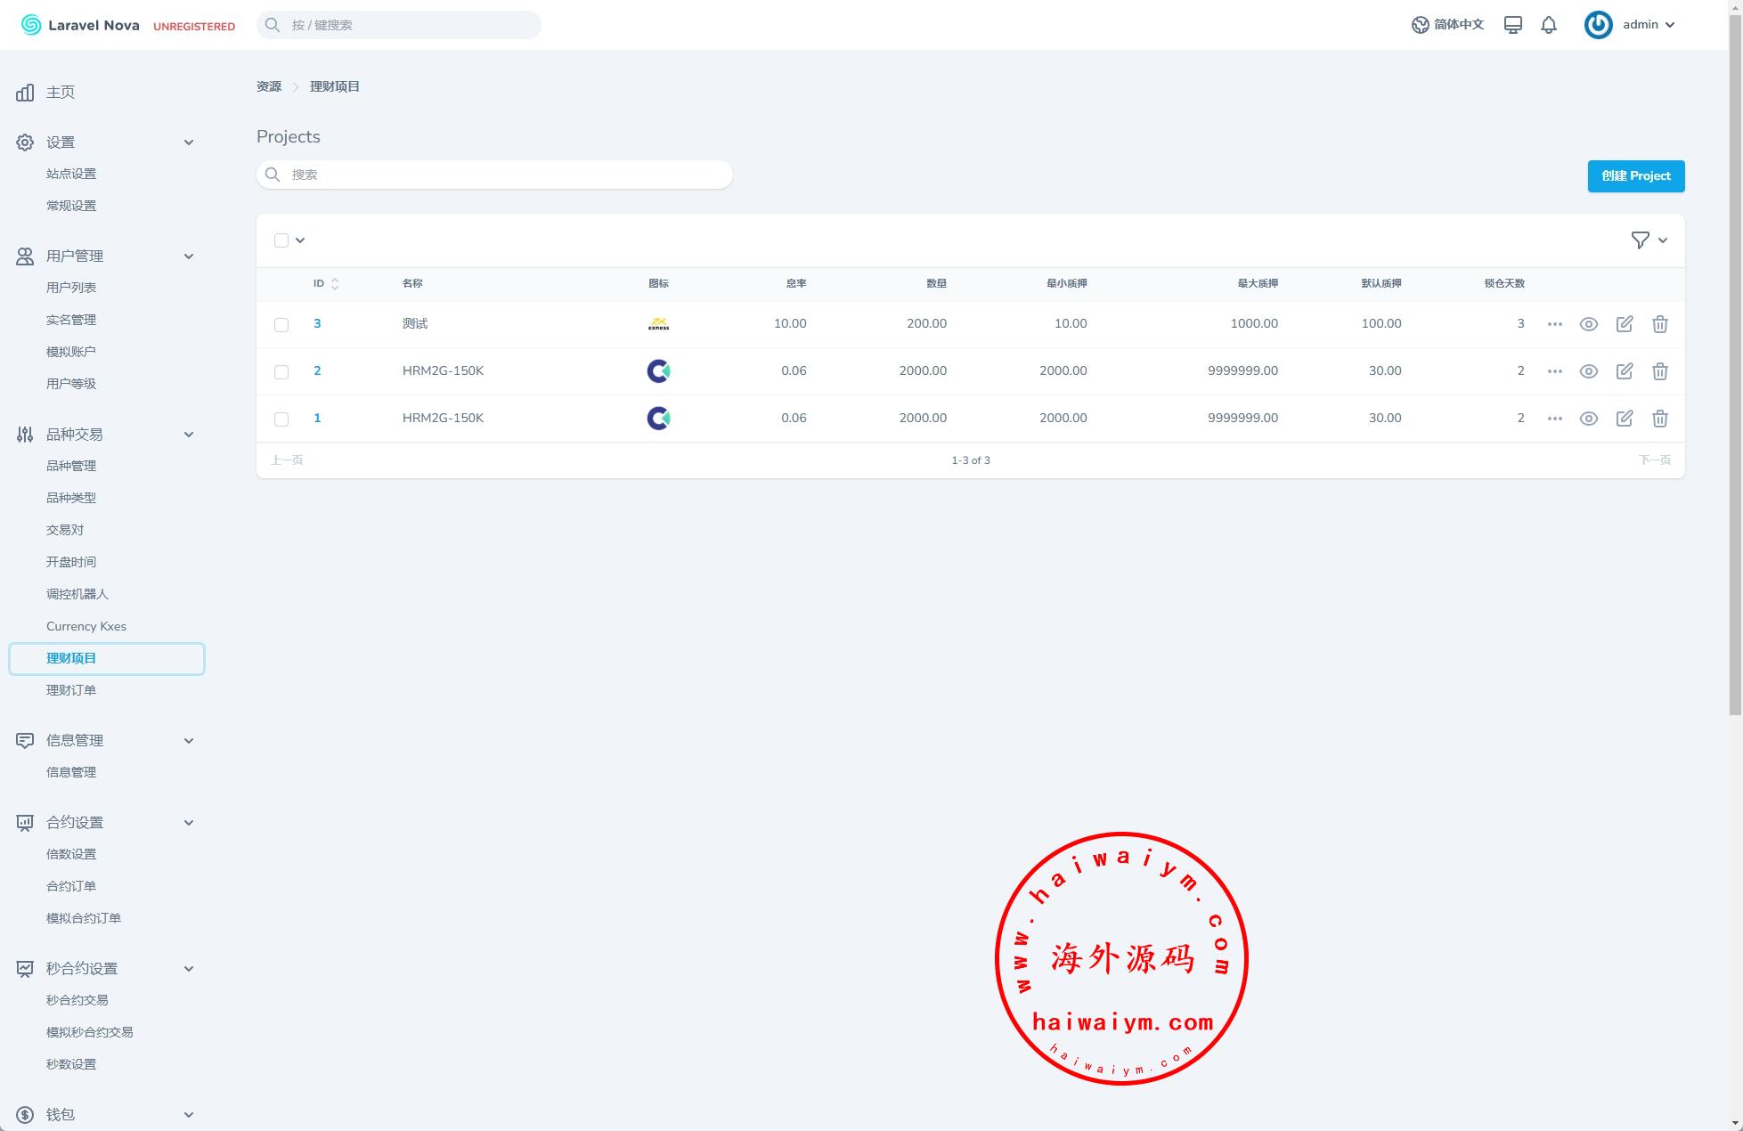Sort the table by the ID column
The height and width of the screenshot is (1131, 1743).
tap(325, 283)
